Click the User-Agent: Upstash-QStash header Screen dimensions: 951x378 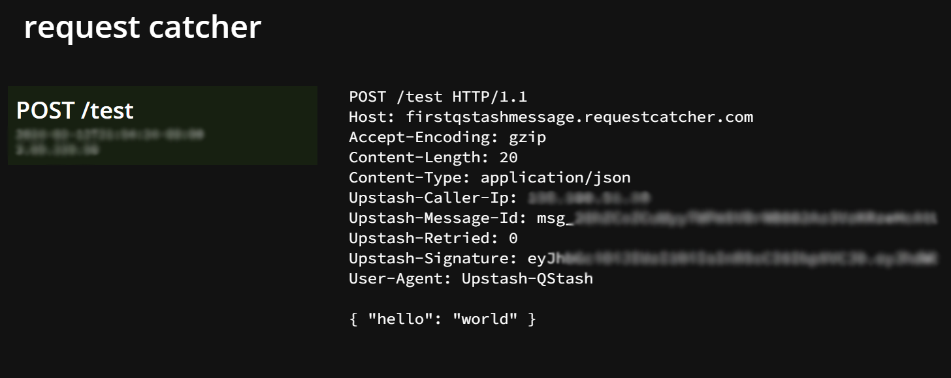coord(471,278)
